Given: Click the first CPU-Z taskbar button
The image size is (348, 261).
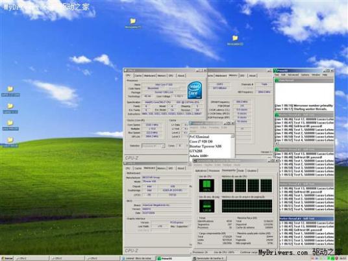Looking at the screenshot, I should click(x=31, y=258).
